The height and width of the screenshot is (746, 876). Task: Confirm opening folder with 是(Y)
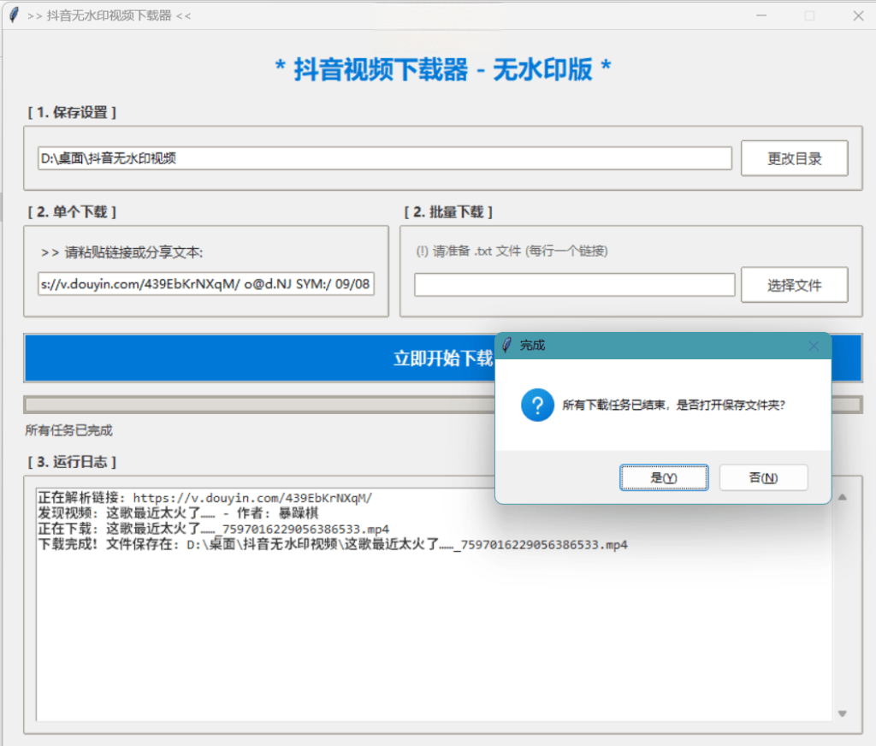664,477
